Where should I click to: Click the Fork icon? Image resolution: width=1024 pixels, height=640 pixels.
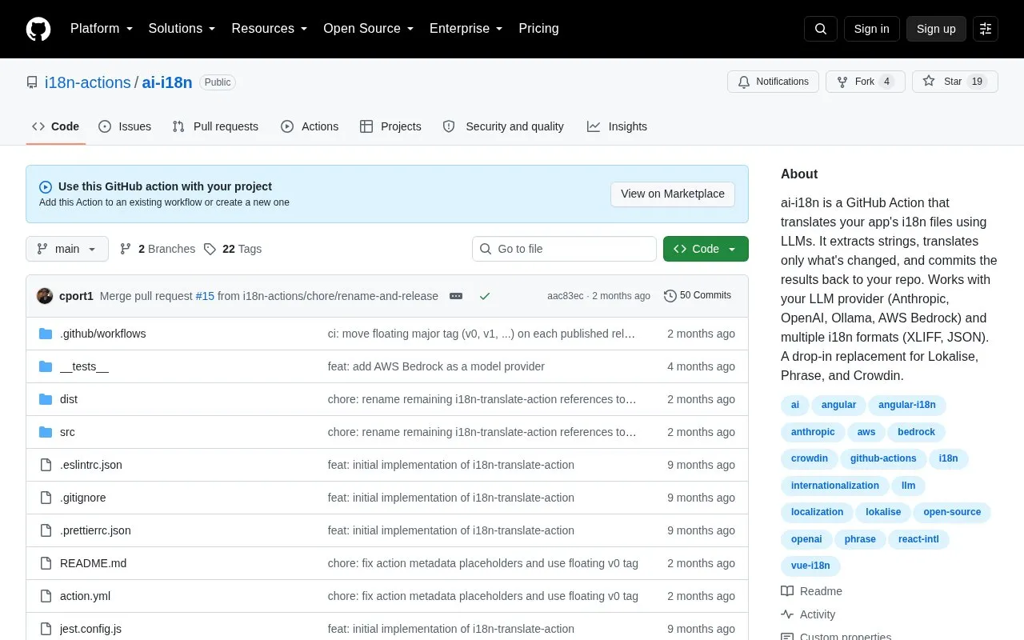842,82
